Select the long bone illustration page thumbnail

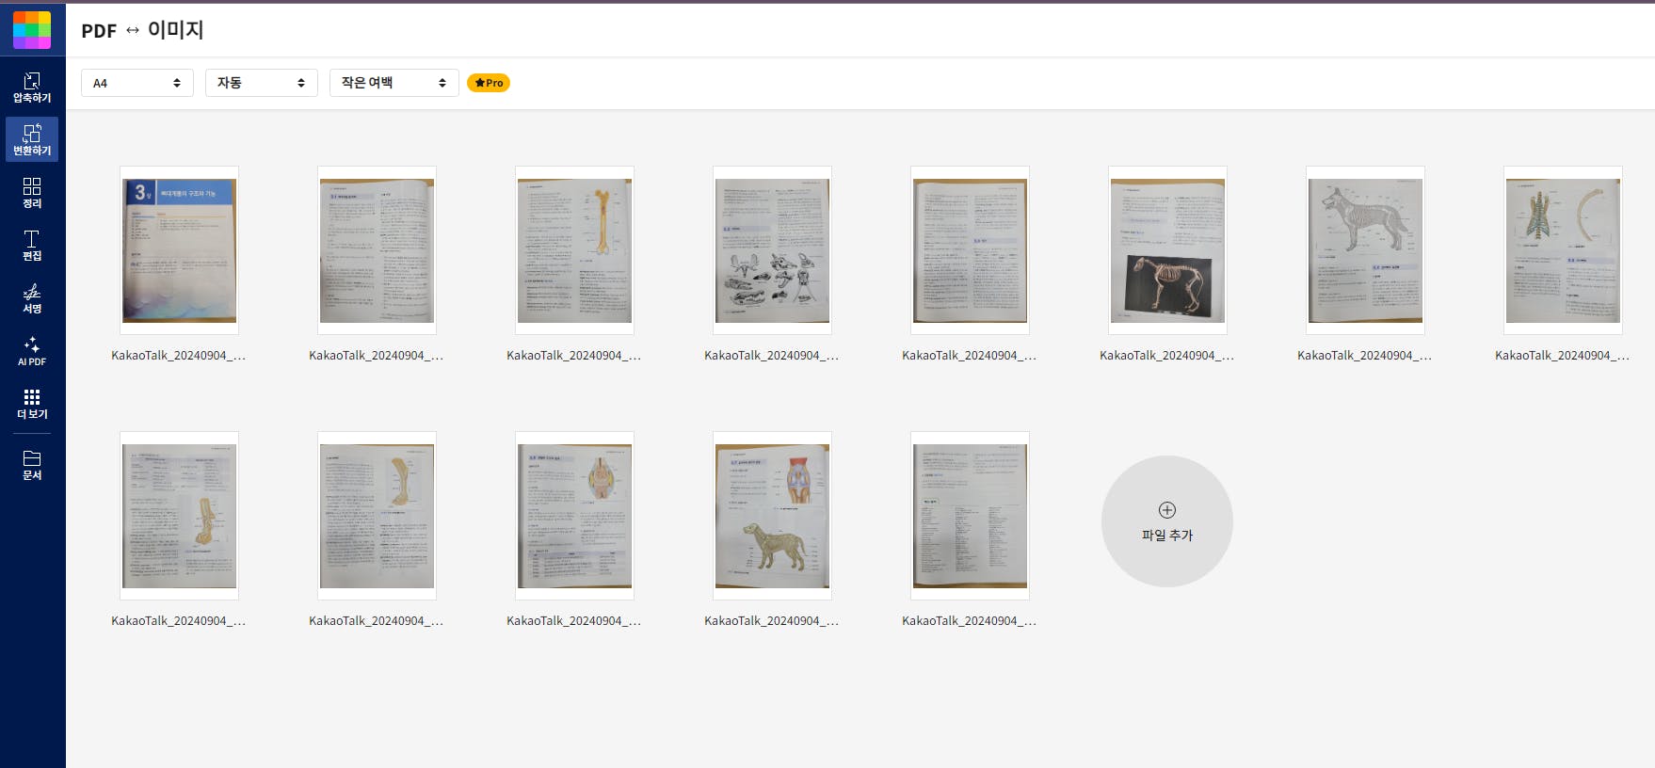[x=574, y=250]
